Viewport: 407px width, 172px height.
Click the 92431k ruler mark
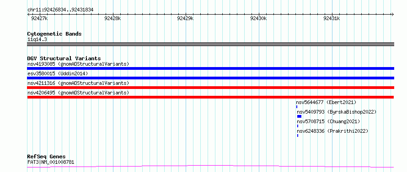(332, 18)
